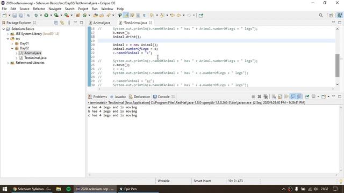Viewport: 344px width, 193px height.
Task: Click the Run External Tools icon
Action: point(67,16)
